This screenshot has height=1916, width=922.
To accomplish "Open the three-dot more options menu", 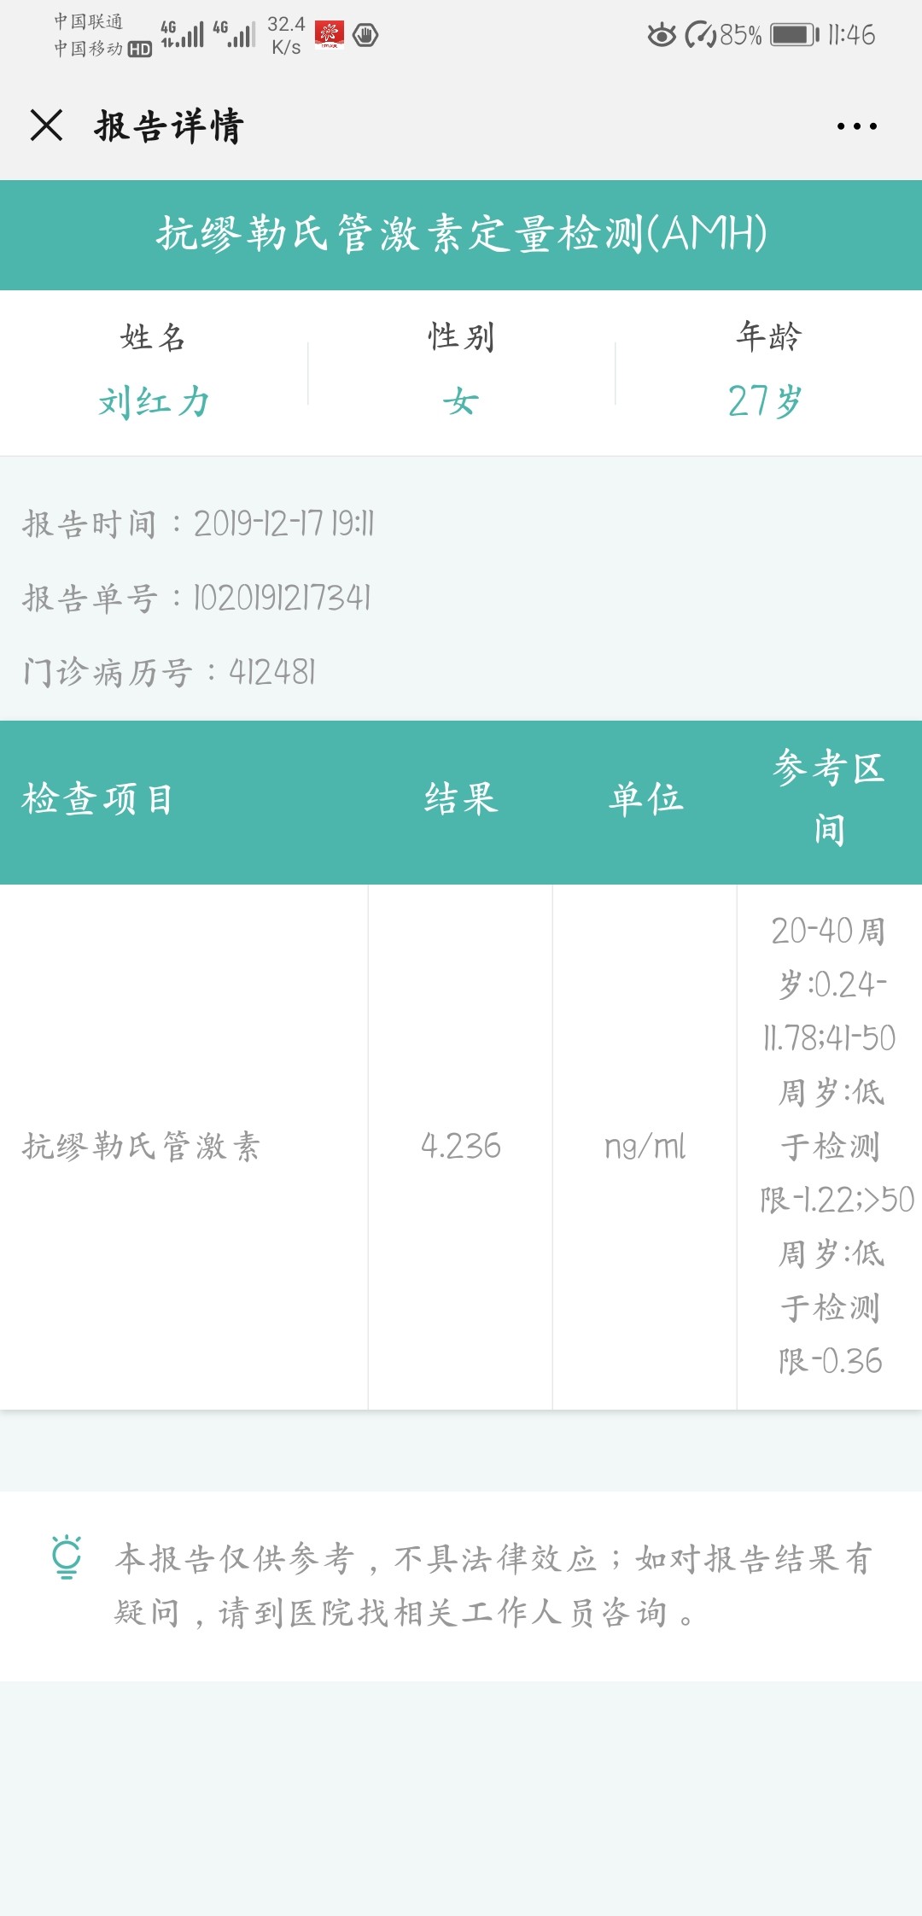I will pos(856,126).
